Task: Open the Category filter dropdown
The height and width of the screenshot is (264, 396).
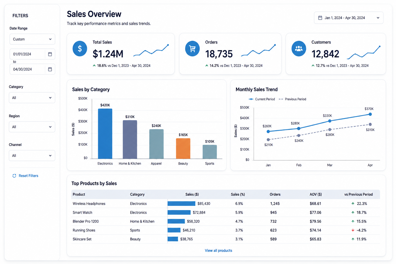Action: pos(32,98)
